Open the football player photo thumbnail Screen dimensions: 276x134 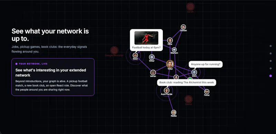tap(146, 38)
